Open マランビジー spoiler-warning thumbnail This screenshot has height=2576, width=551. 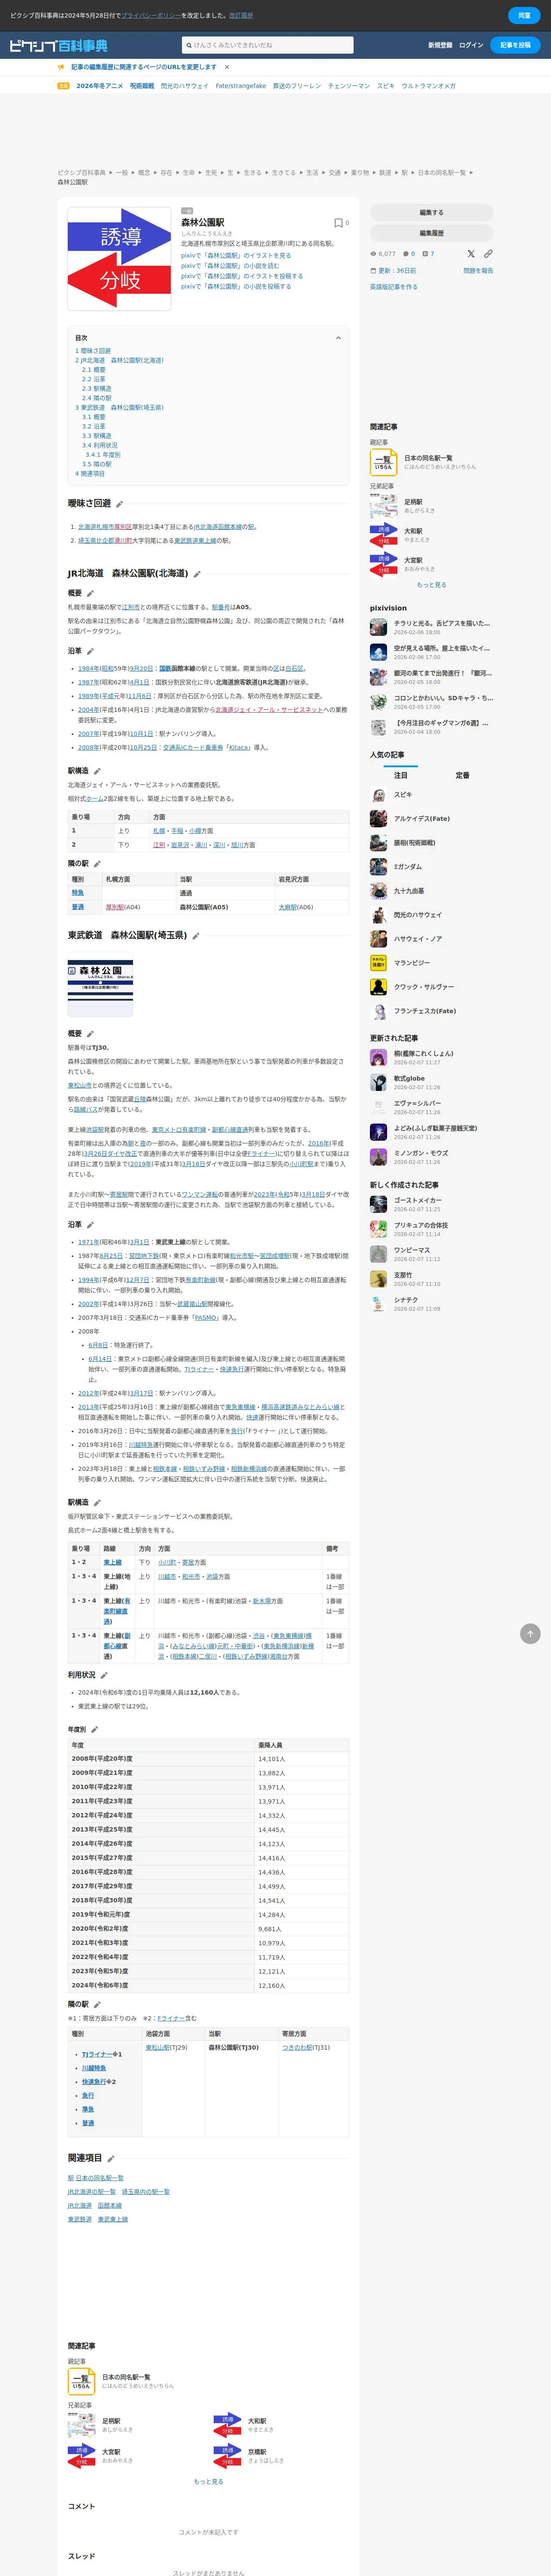tap(378, 963)
